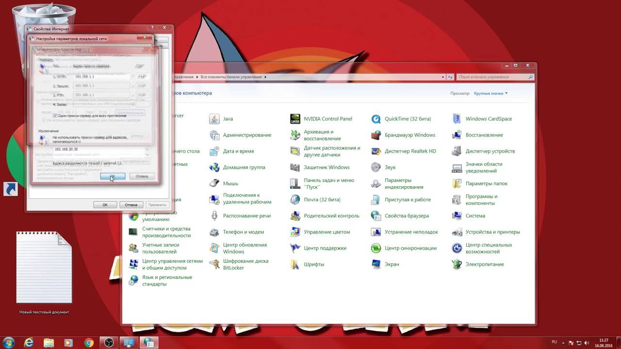
Task: Open Параметры папок item
Action: click(480, 183)
